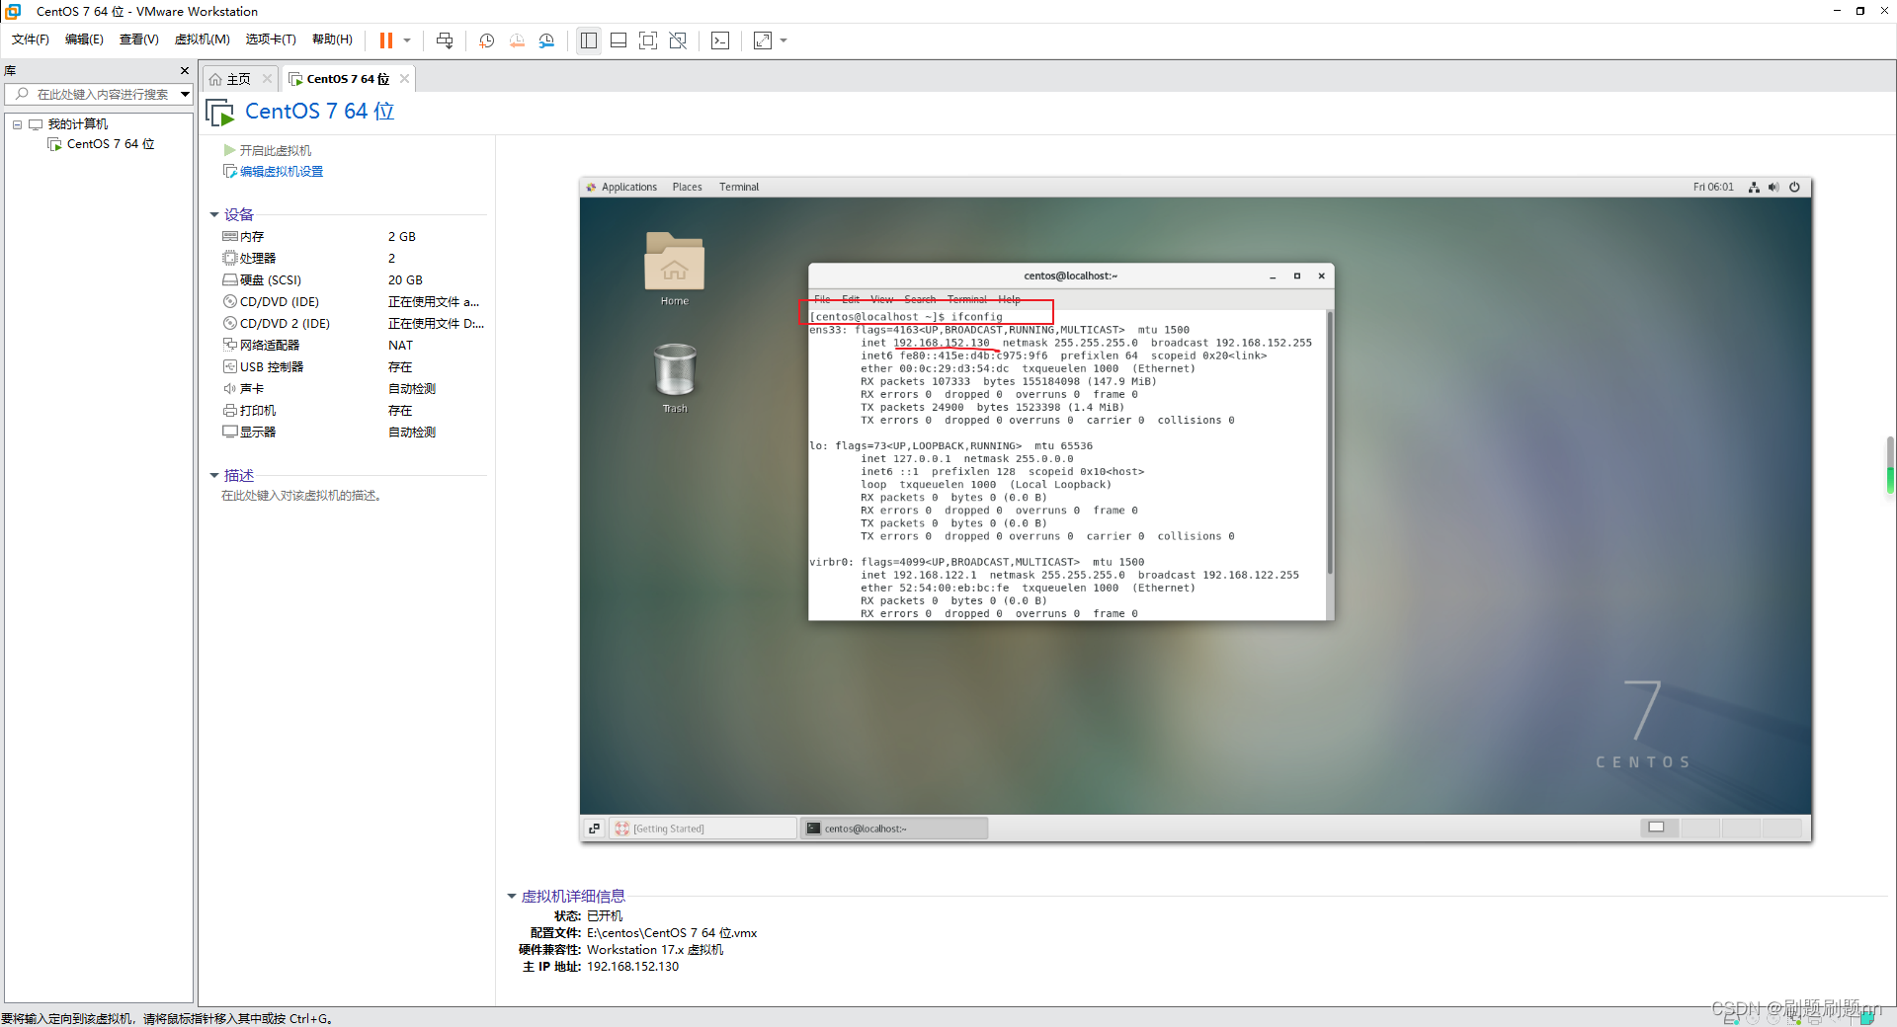
Task: Open the 虚拟机(M) menu
Action: click(x=203, y=39)
